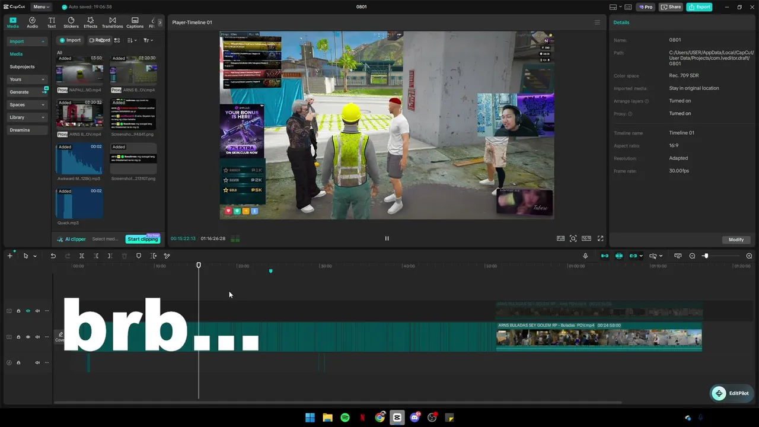Click the timeline zoom slider handle

pos(705,256)
